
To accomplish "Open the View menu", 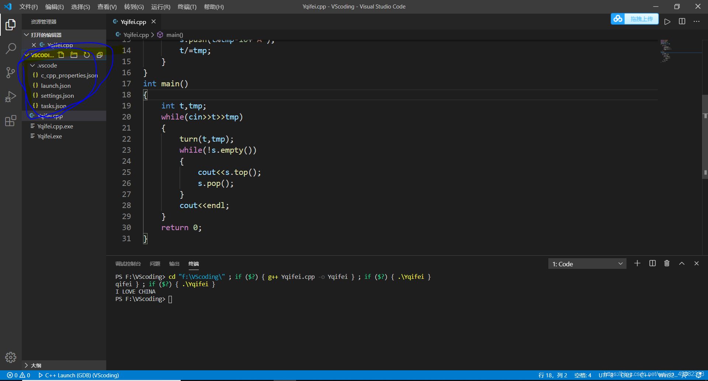I will [107, 7].
